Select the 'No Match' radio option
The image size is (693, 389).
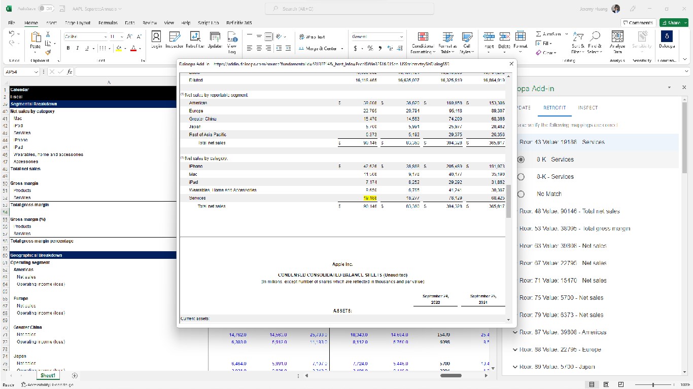coord(521,194)
